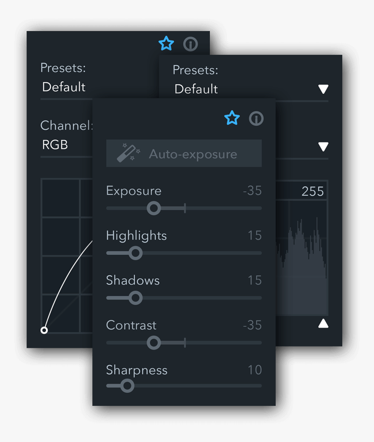Click the blue star above Auto-exposure

tap(232, 118)
